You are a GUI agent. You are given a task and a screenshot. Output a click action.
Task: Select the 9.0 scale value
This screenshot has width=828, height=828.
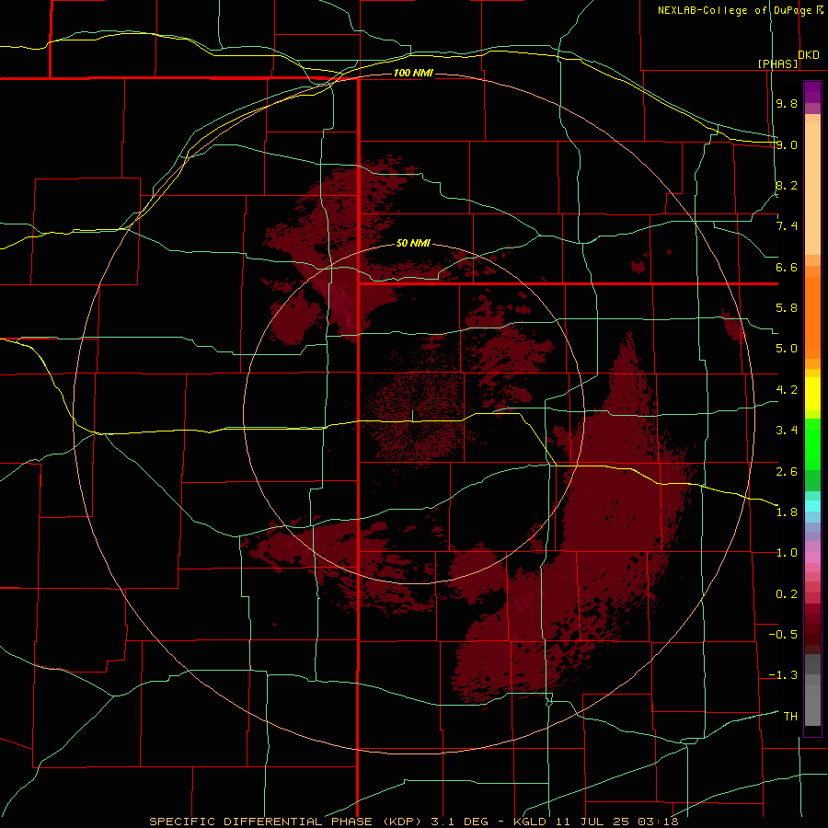[x=787, y=144]
